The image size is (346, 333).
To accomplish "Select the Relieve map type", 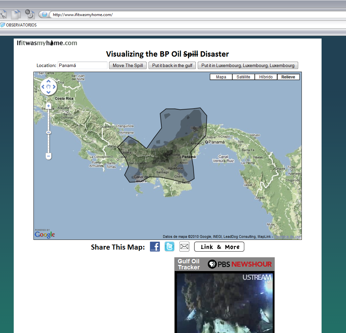I will click(288, 77).
